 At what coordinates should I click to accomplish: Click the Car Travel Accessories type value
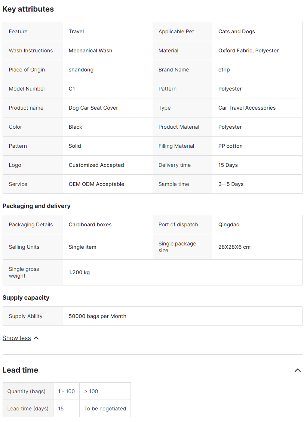[x=247, y=108]
